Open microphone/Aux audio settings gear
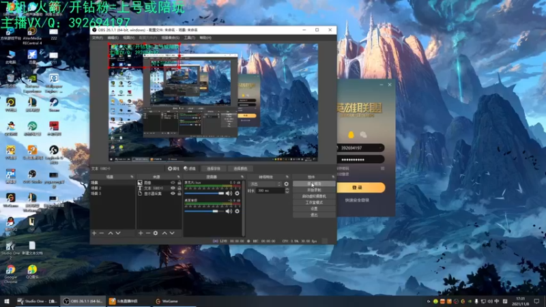This screenshot has height=307, width=546. [x=237, y=193]
